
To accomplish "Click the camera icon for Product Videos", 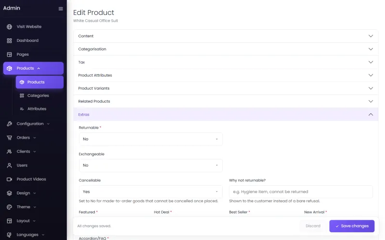I will coord(9,179).
